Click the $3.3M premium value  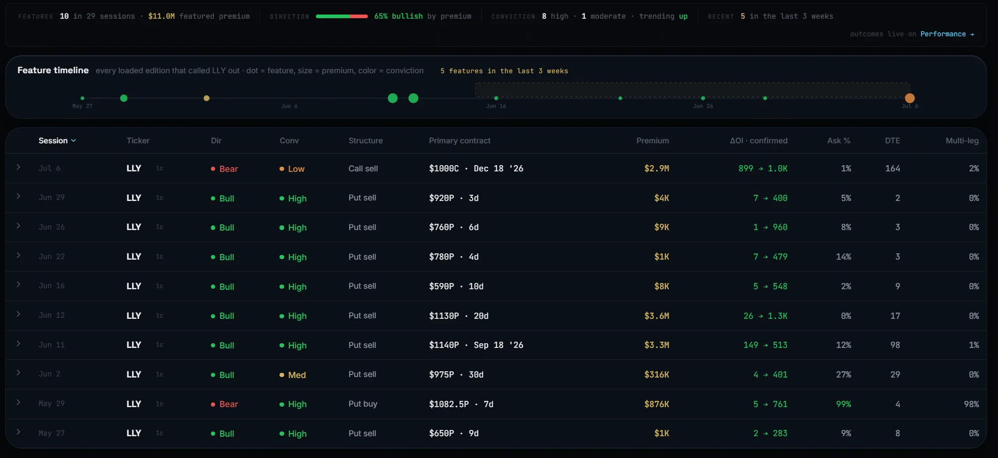(x=657, y=345)
